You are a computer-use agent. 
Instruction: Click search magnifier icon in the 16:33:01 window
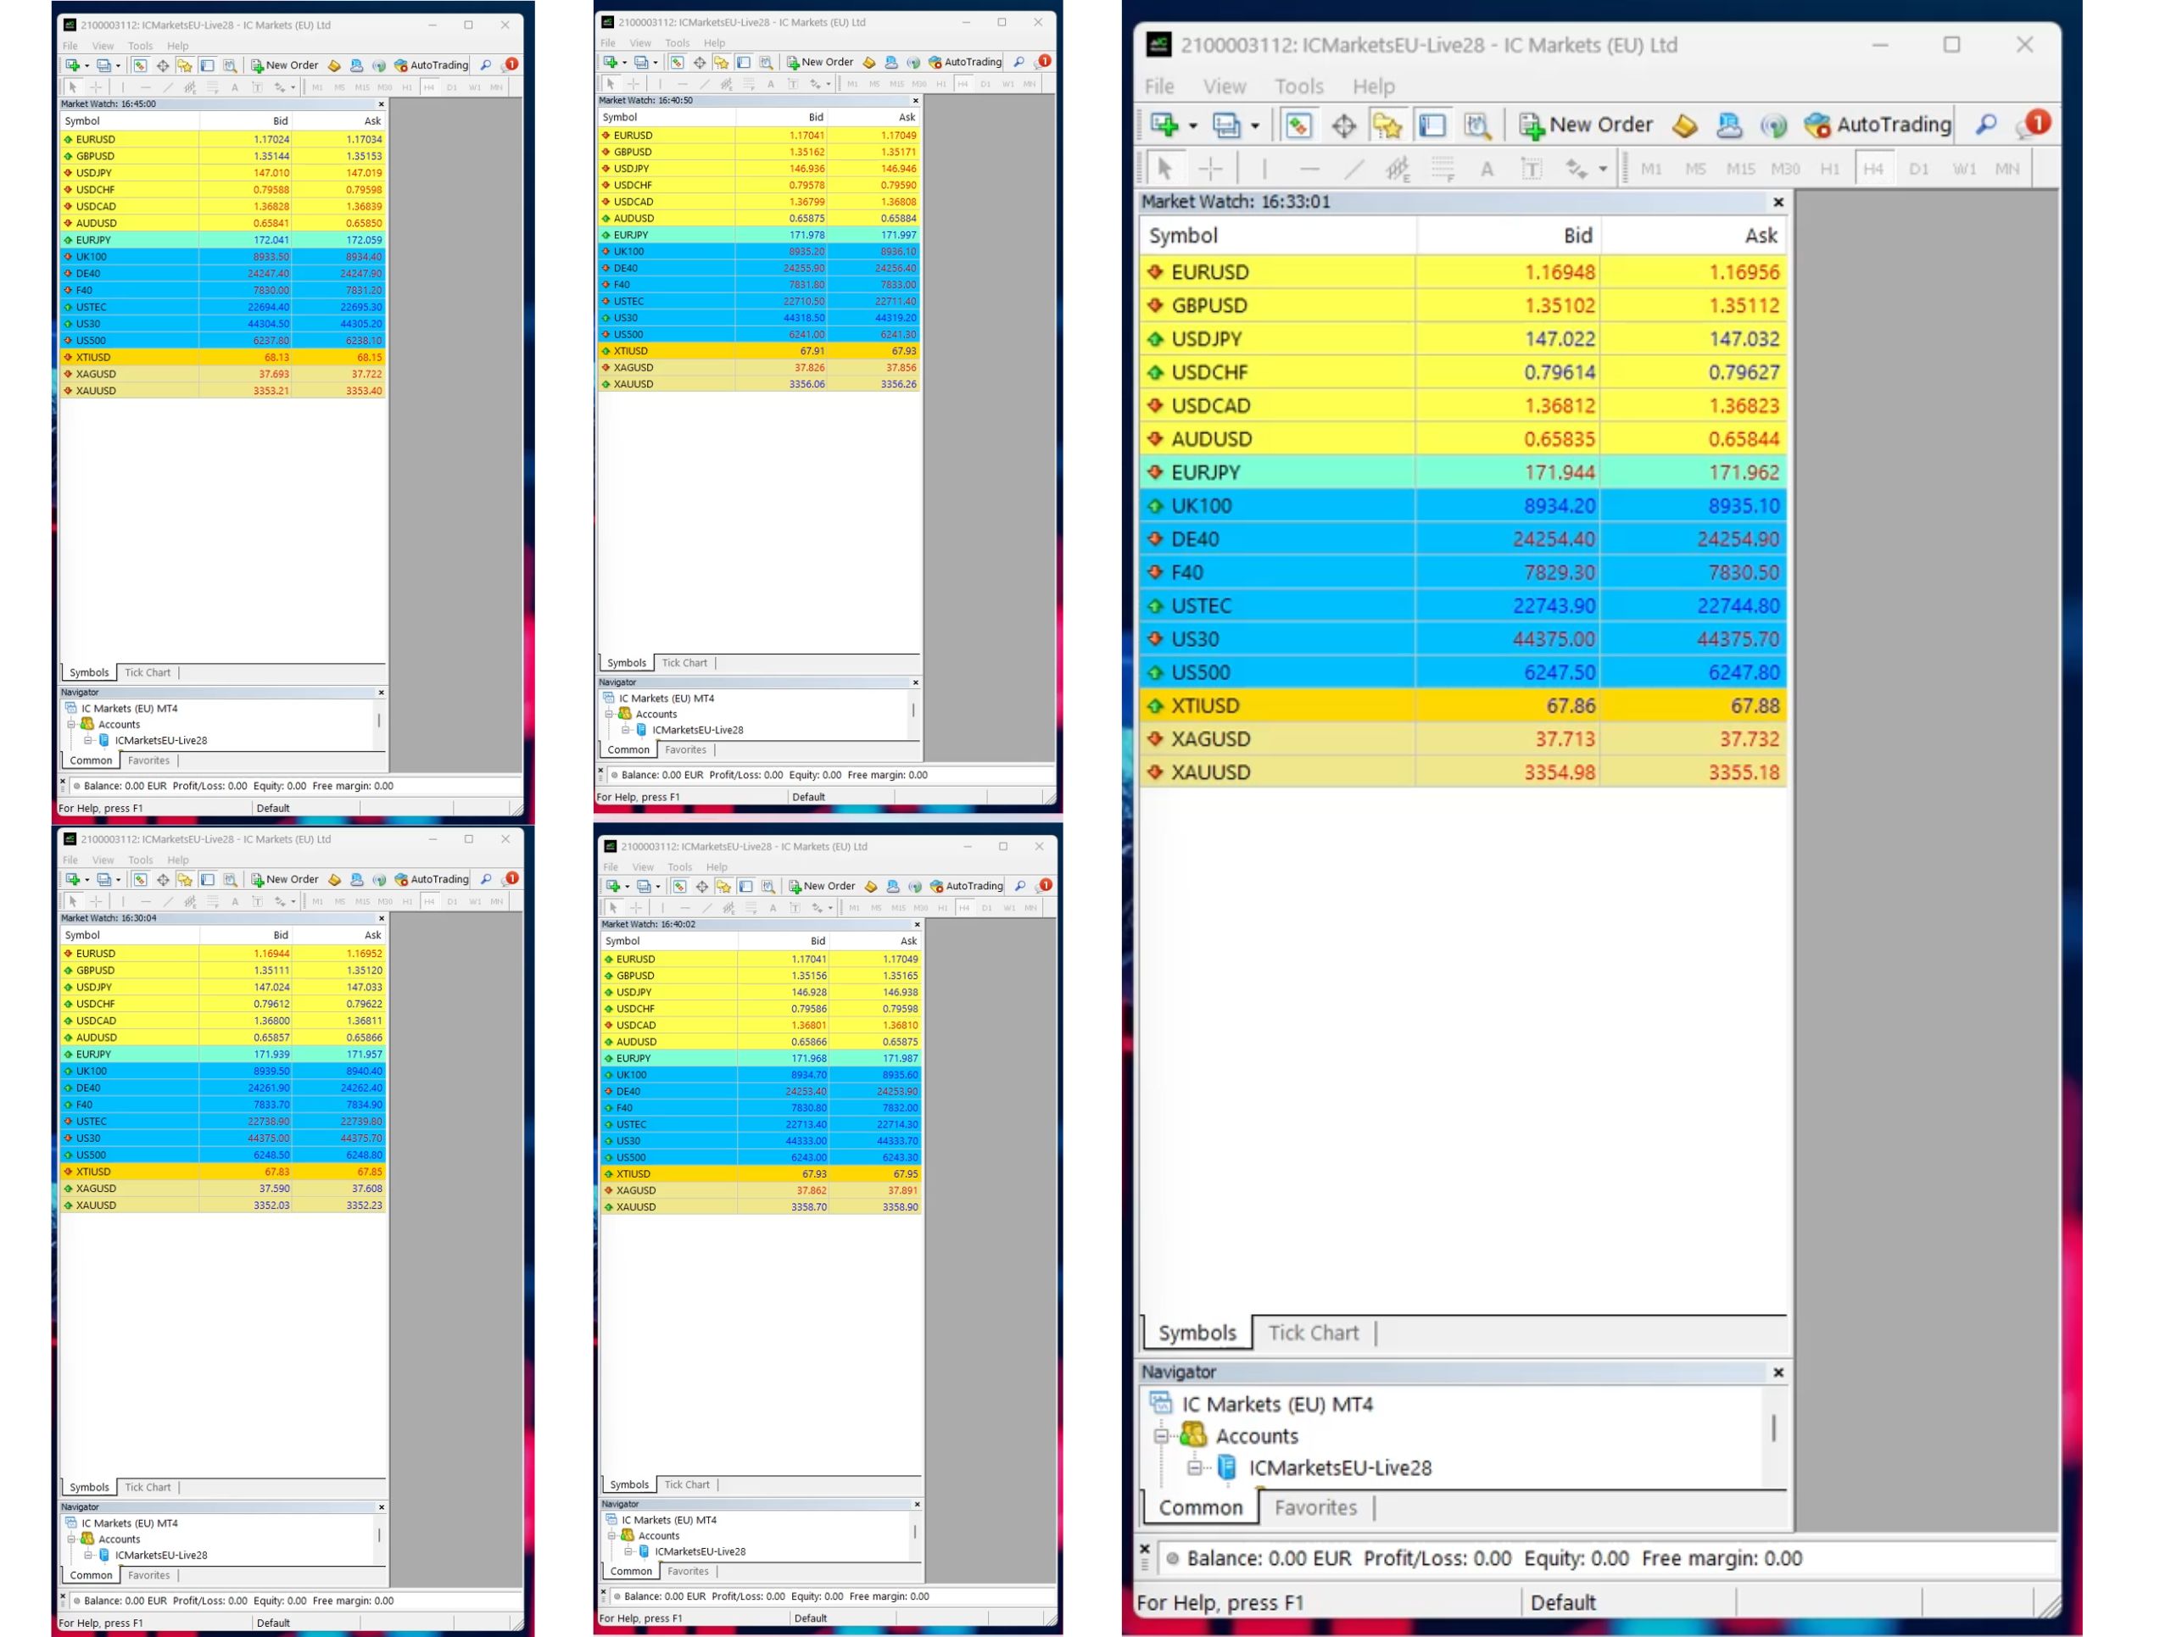click(x=1986, y=125)
